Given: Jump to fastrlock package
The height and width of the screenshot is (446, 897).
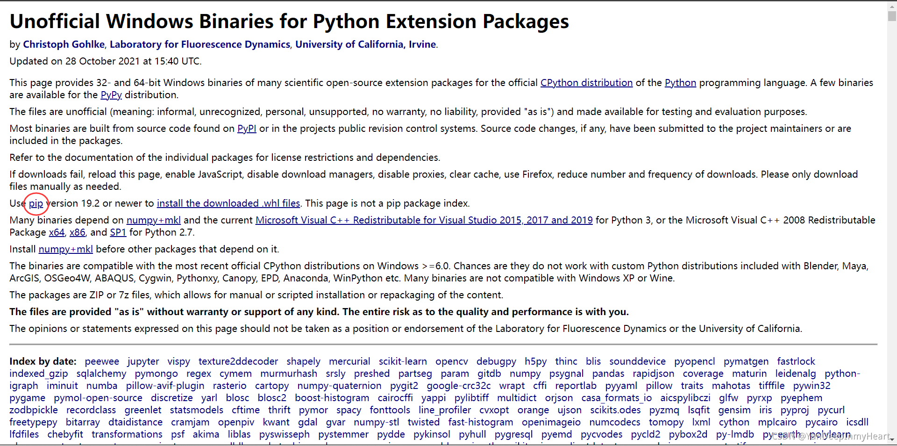Looking at the screenshot, I should click(x=796, y=361).
